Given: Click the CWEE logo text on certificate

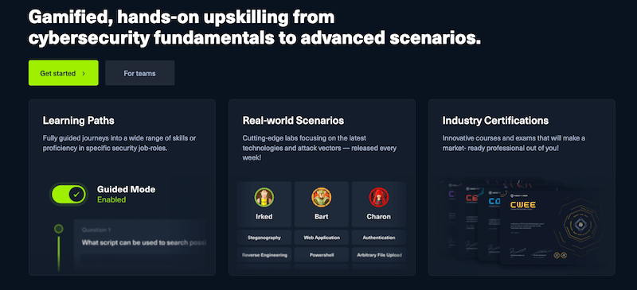Looking at the screenshot, I should click(x=523, y=205).
